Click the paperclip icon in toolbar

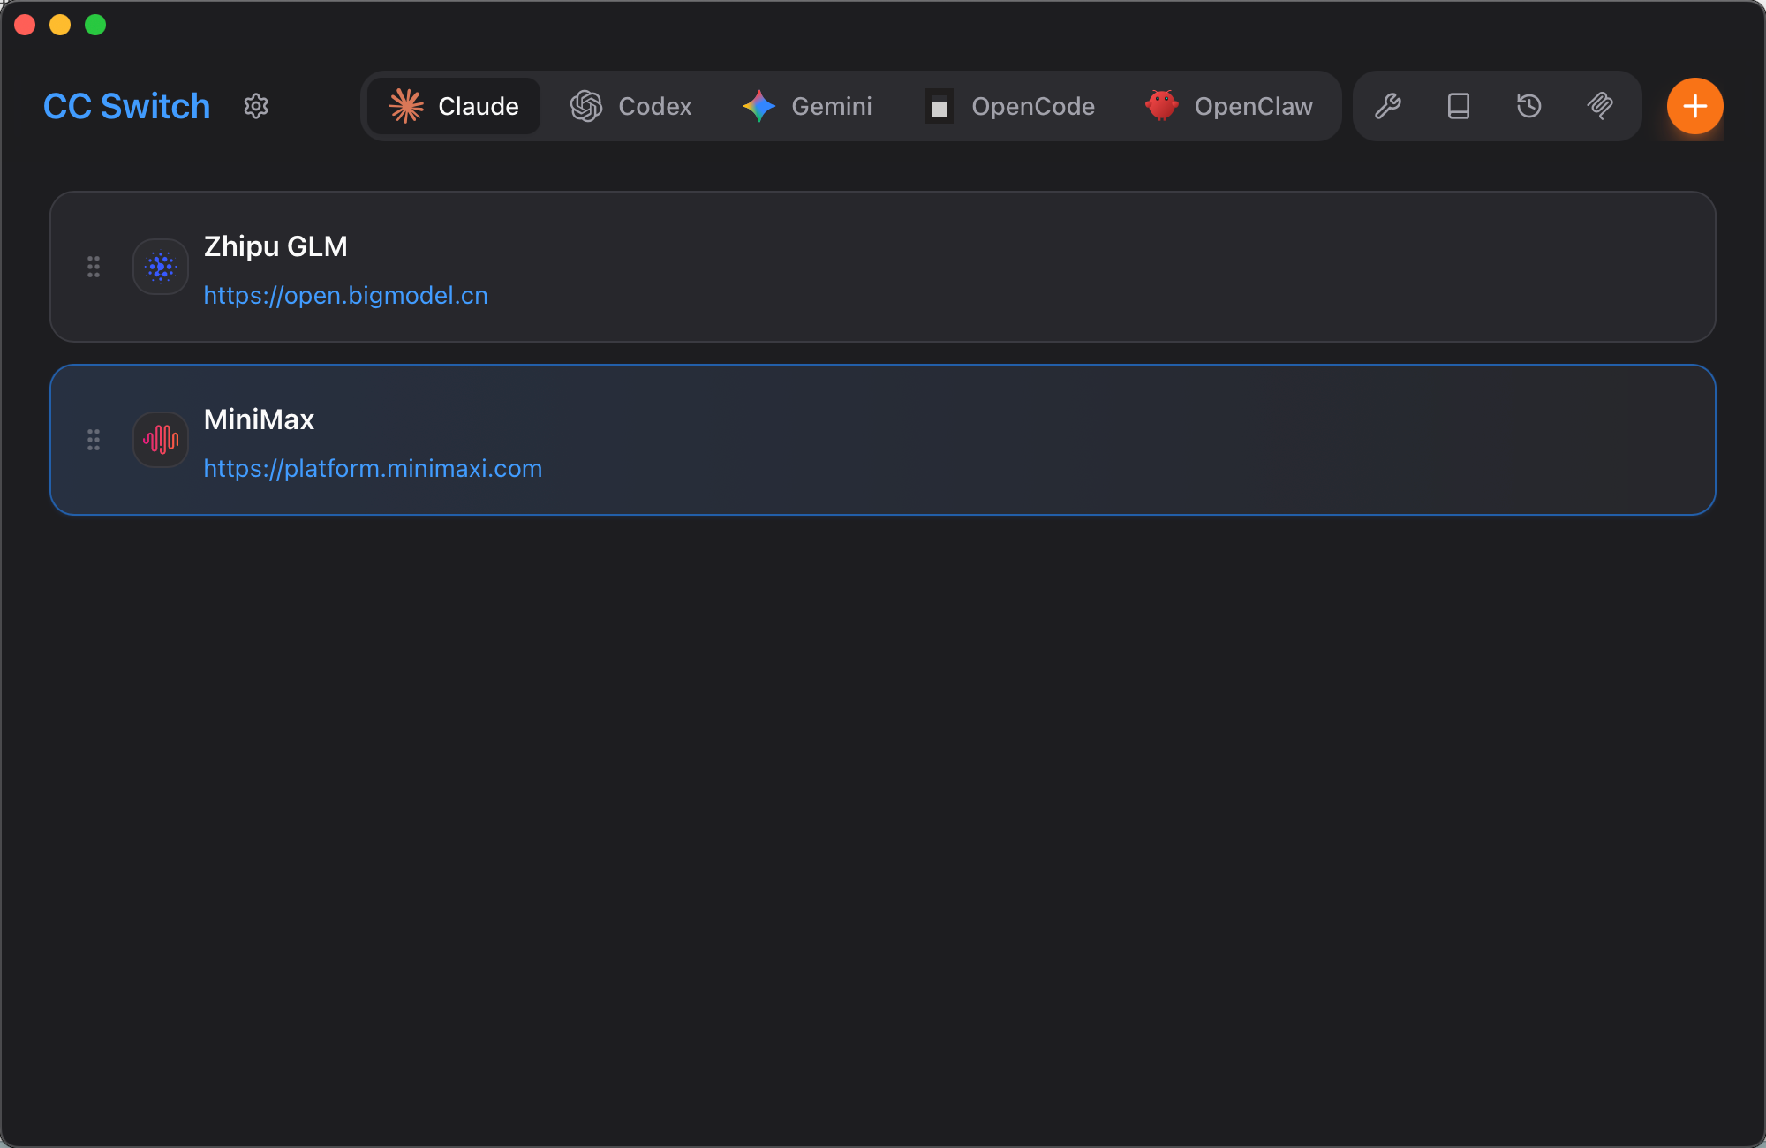click(x=1600, y=106)
